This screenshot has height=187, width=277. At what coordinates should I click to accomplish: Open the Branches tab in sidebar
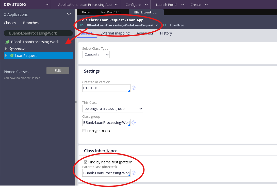31,23
